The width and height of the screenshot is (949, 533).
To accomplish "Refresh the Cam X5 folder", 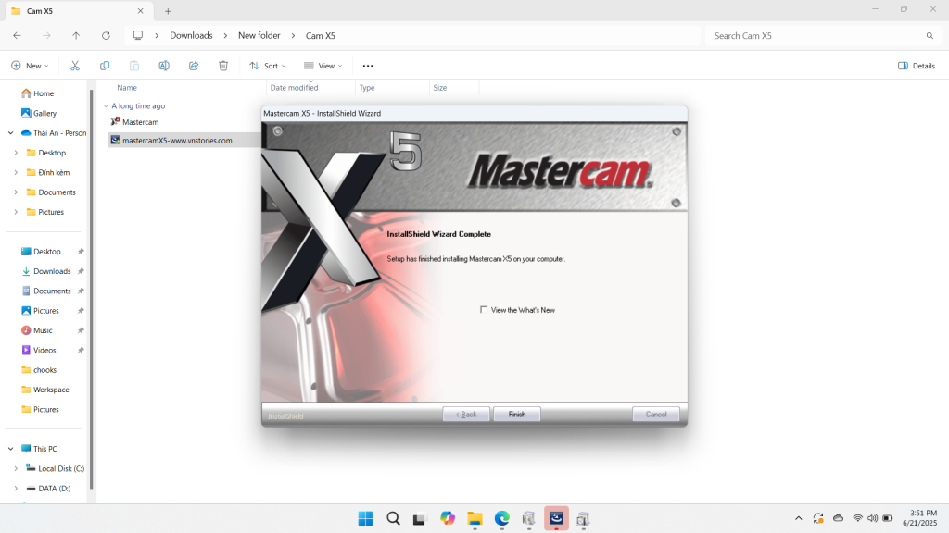I will coord(106,36).
